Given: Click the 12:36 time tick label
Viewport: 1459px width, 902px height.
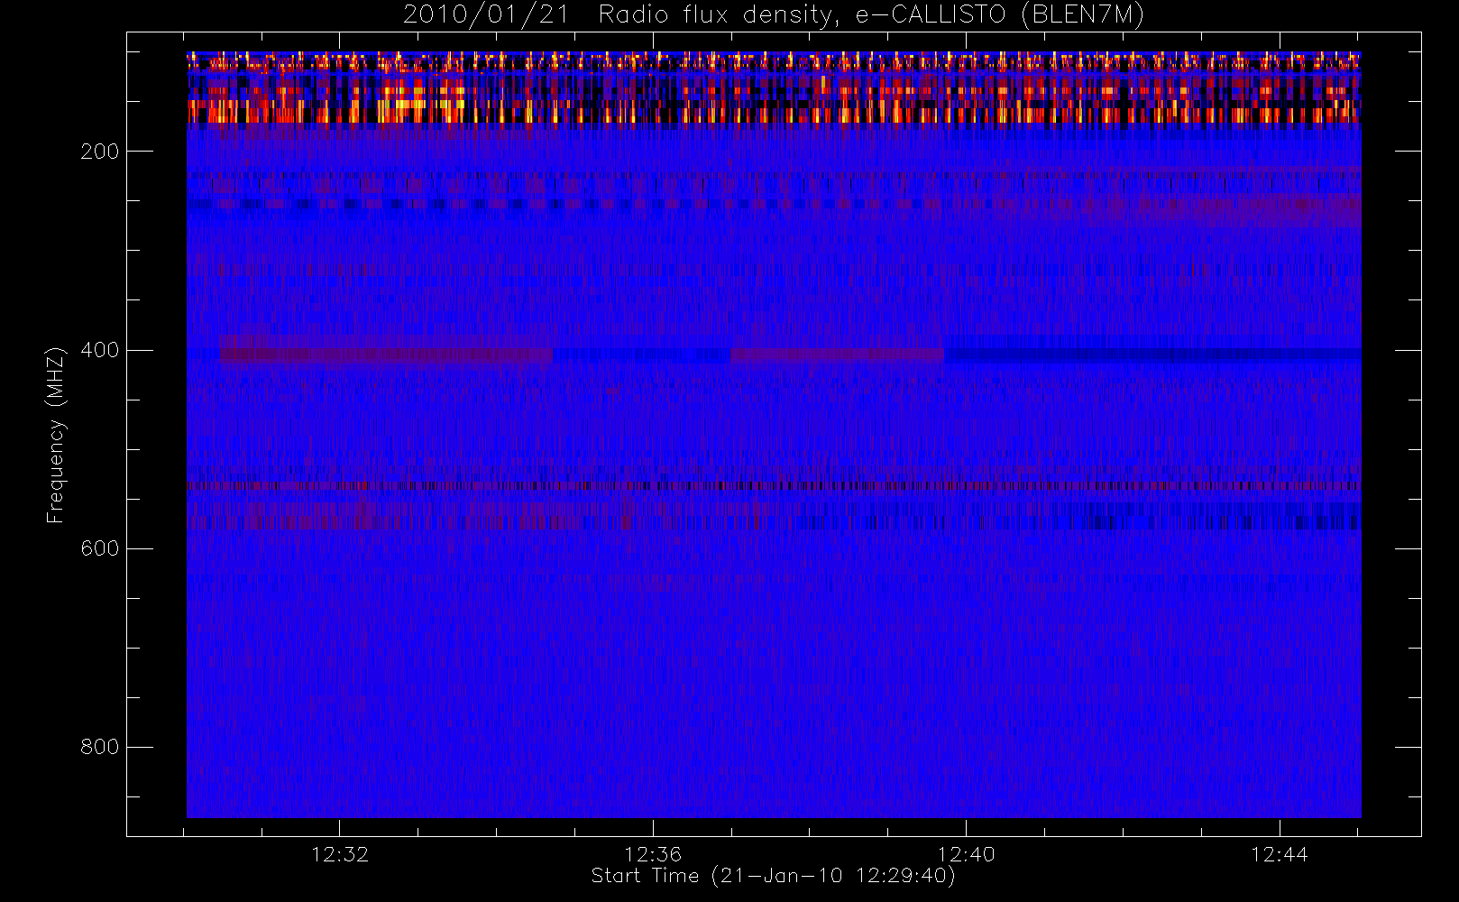Looking at the screenshot, I should (653, 854).
